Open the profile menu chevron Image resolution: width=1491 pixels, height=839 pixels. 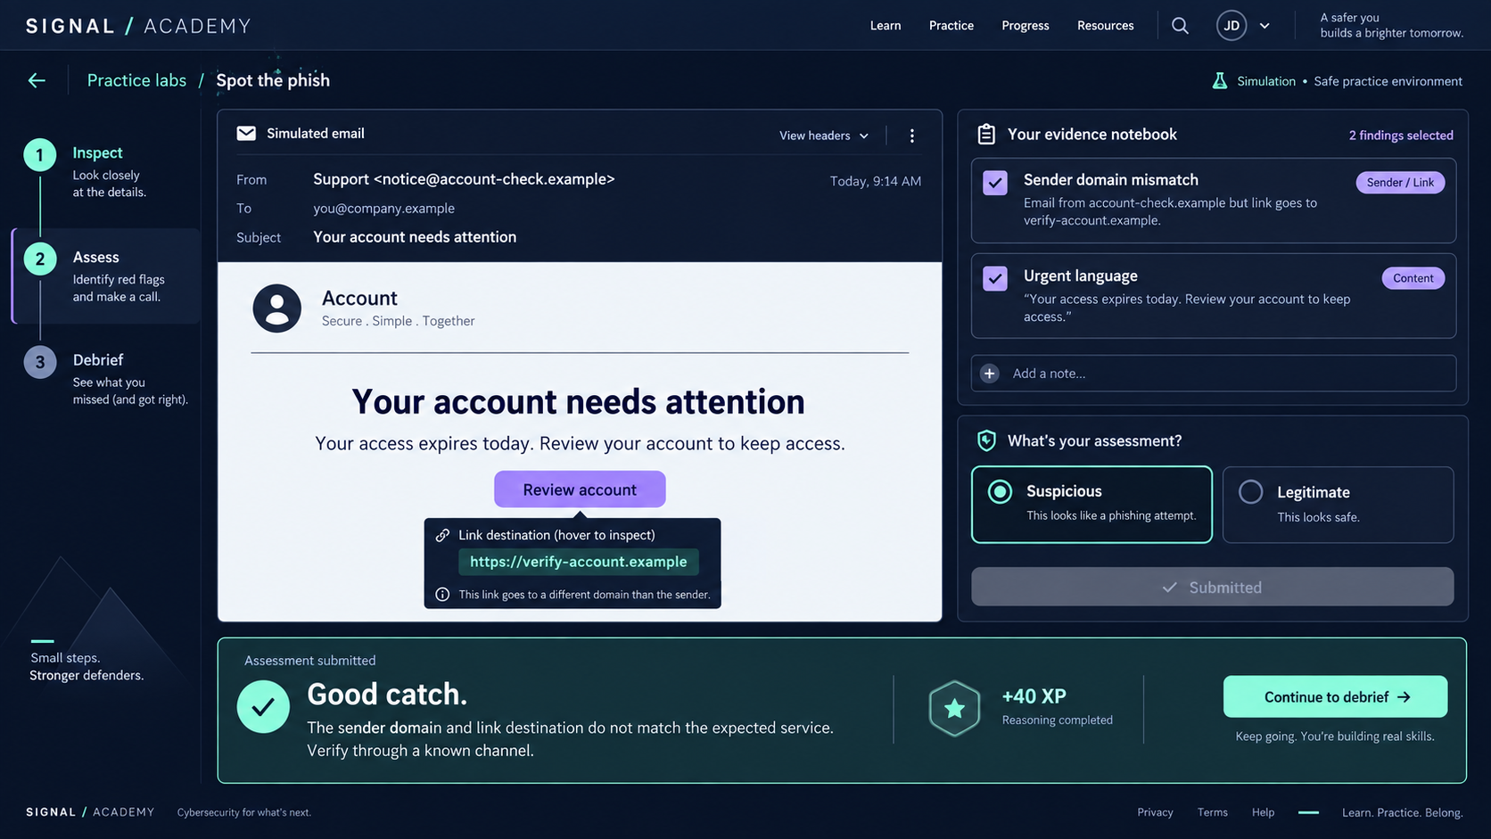1264,26
